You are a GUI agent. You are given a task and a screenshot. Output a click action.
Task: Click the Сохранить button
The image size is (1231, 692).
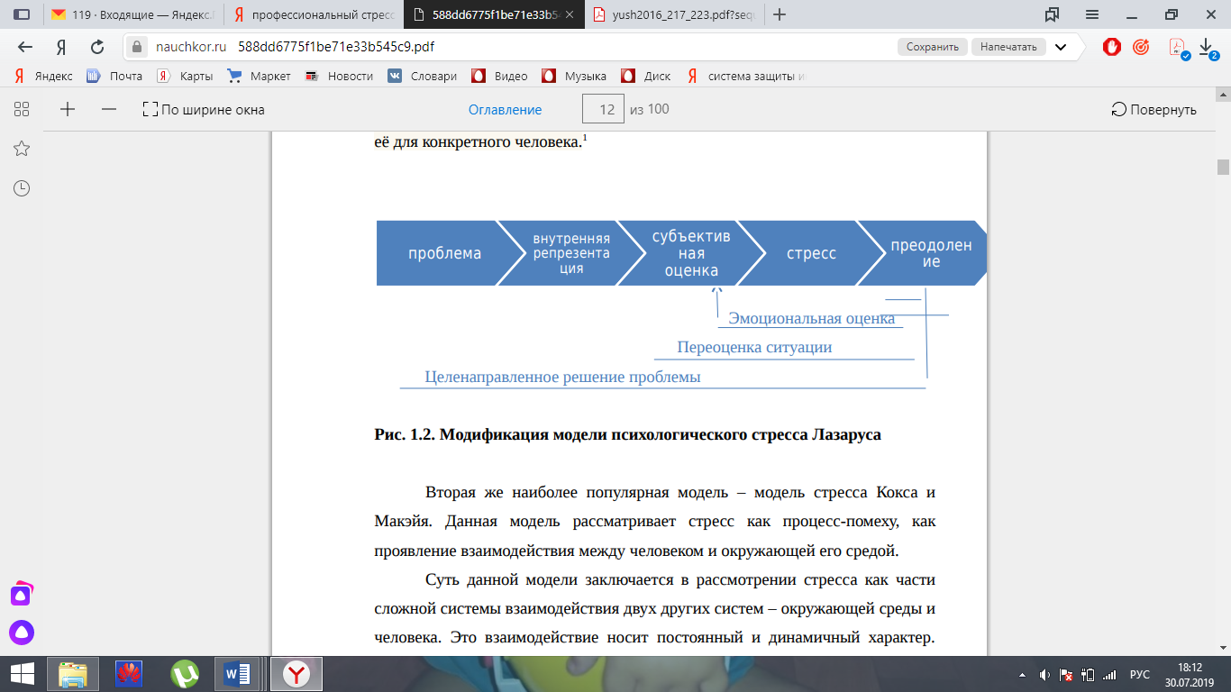click(x=932, y=47)
